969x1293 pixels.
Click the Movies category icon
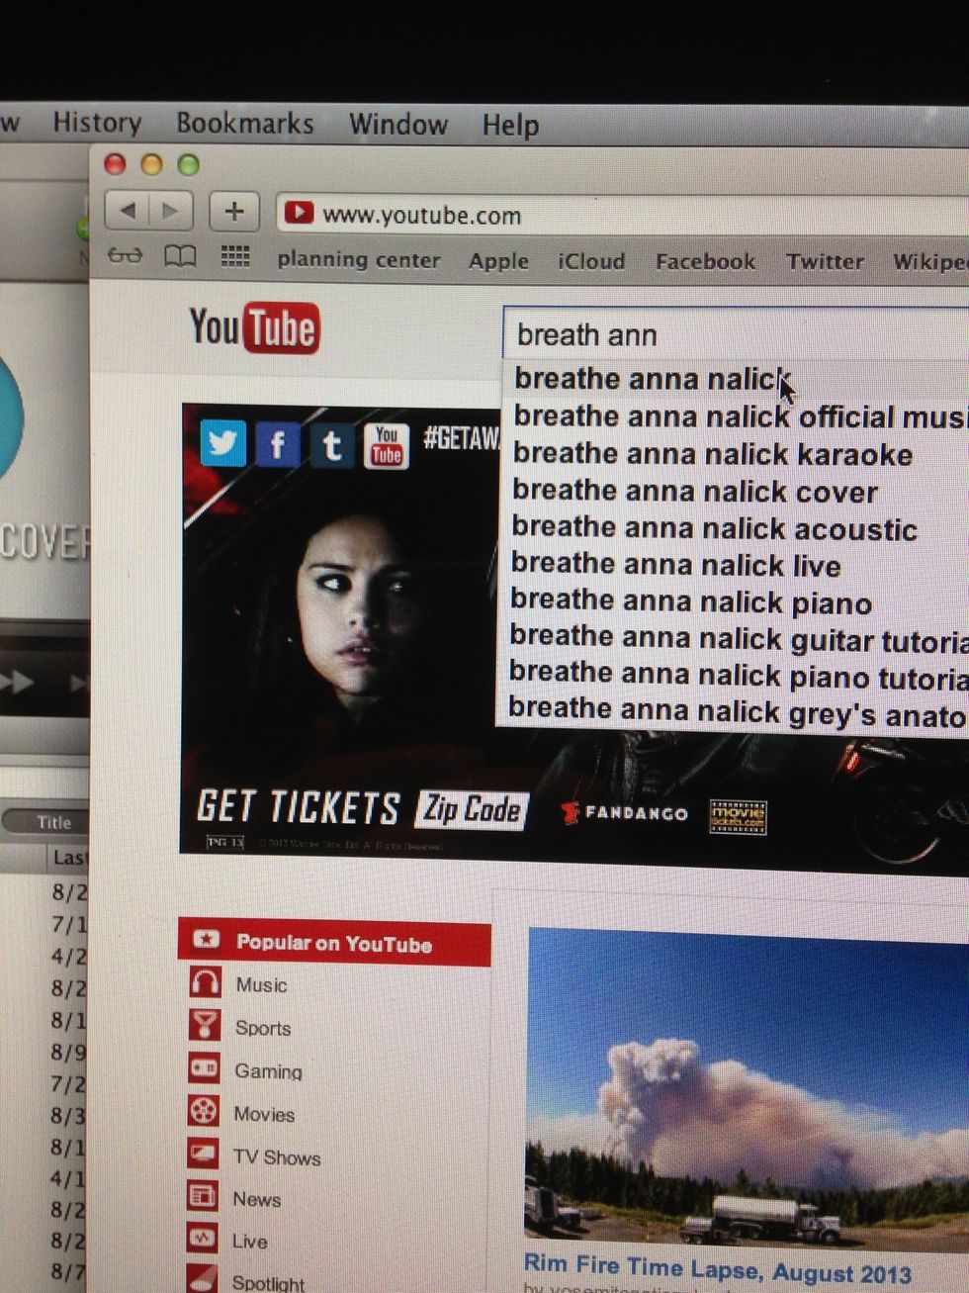tap(206, 1114)
